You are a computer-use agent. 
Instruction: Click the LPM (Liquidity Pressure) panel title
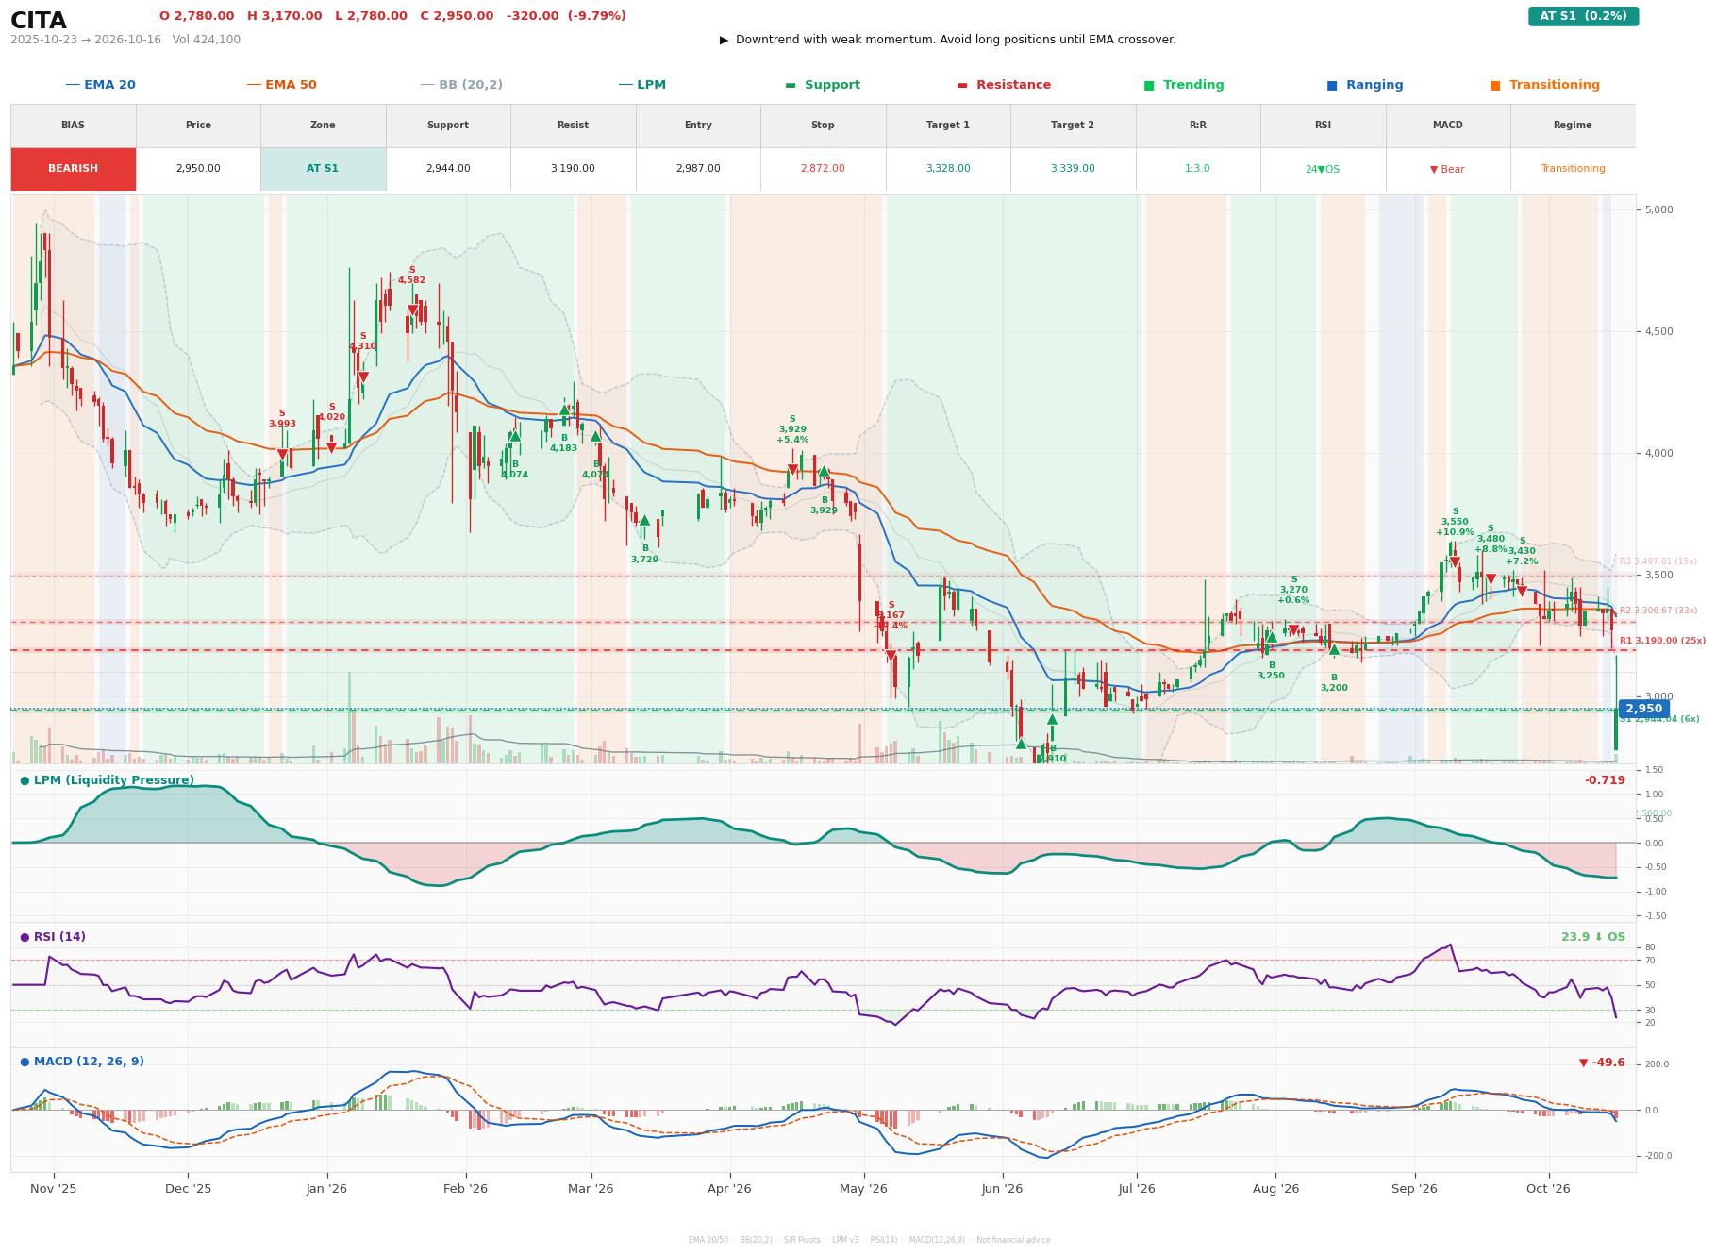[107, 780]
